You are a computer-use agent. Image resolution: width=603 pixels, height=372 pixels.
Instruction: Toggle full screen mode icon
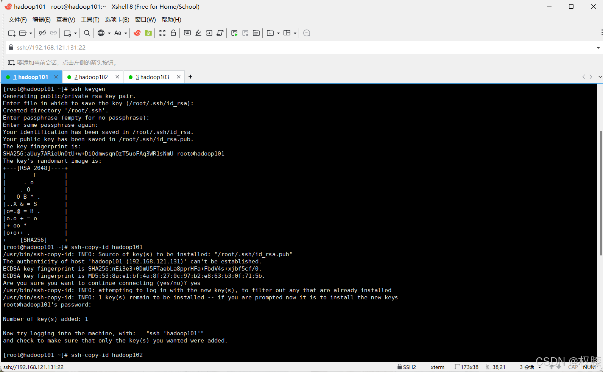coord(162,33)
